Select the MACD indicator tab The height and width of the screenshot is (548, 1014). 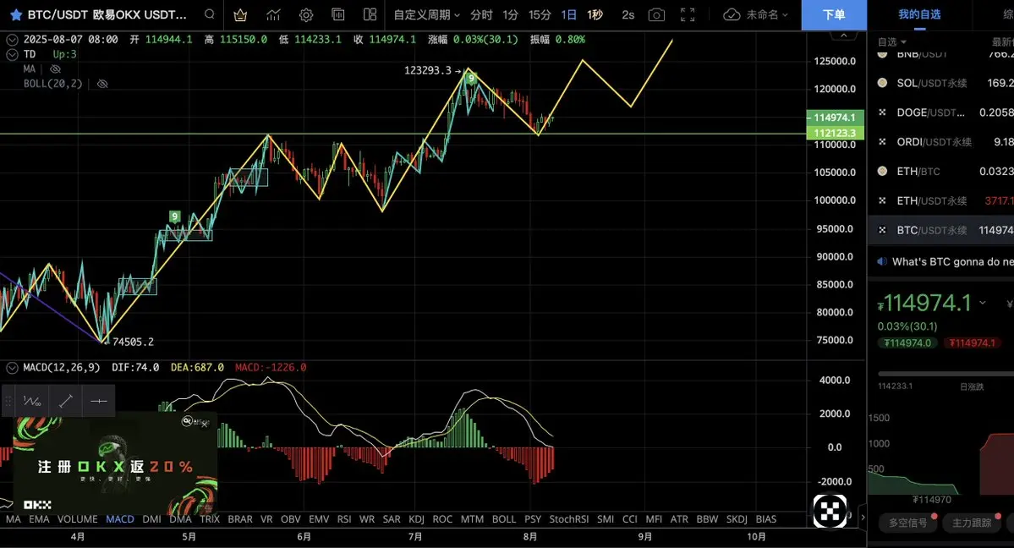click(119, 519)
